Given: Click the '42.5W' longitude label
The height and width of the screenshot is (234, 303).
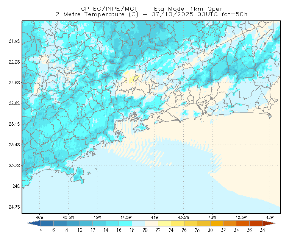Looking at the screenshot, I should click(x=241, y=217).
